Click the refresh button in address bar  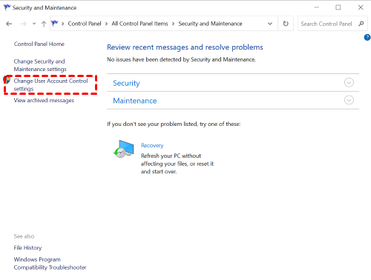pyautogui.click(x=286, y=24)
